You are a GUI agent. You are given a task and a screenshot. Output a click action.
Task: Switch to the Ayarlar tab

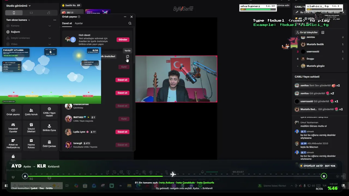coord(79,23)
